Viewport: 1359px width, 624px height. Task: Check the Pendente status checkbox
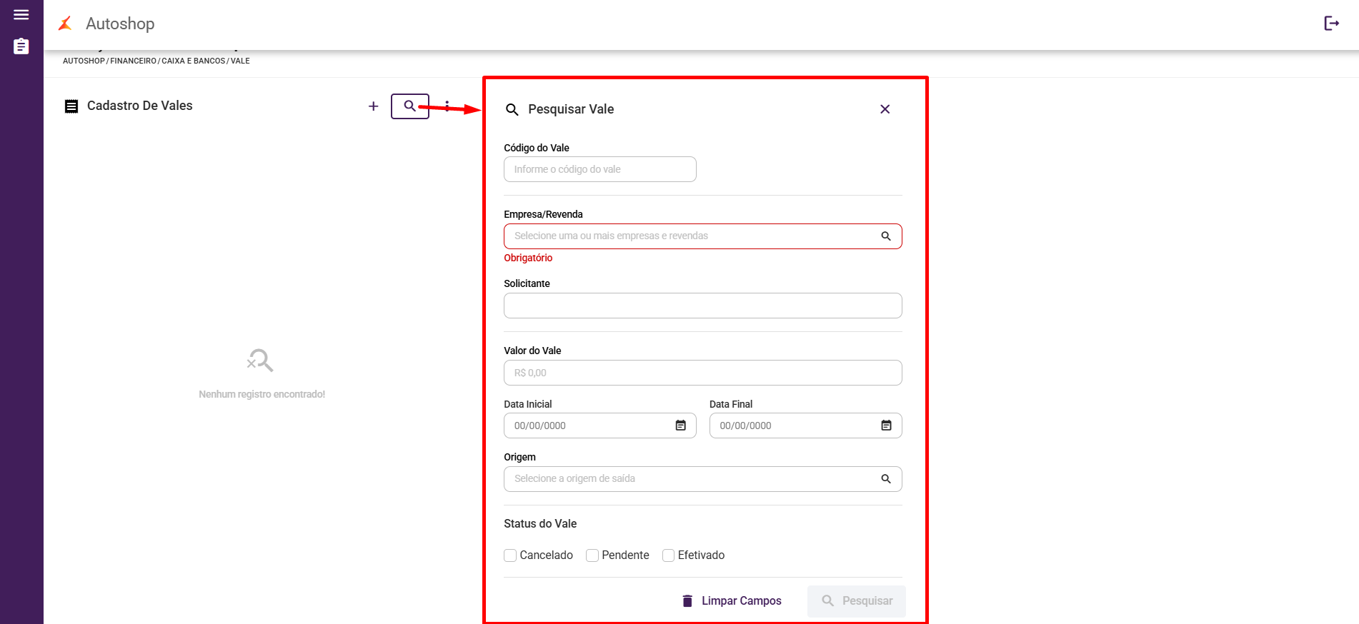pyautogui.click(x=592, y=555)
